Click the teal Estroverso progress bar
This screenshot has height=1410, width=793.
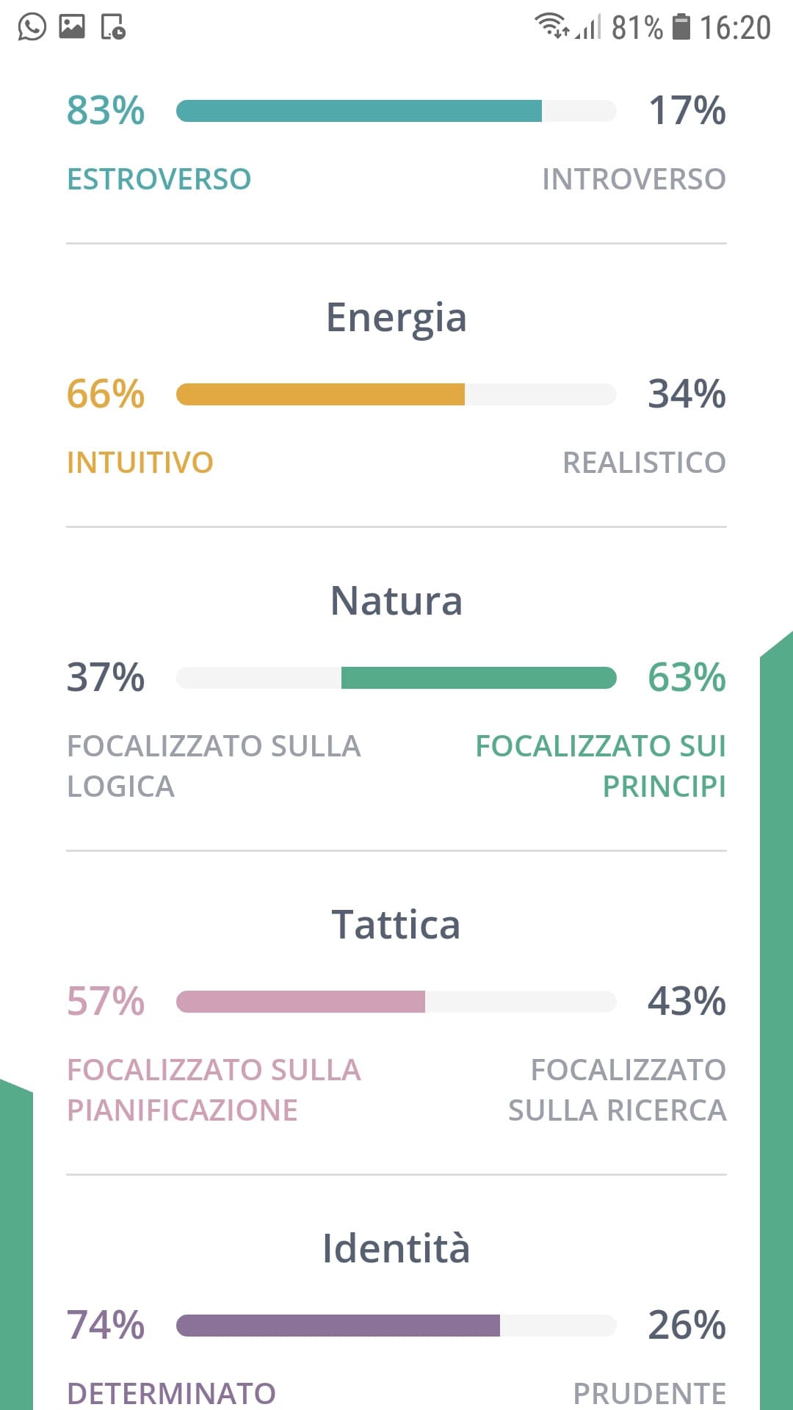click(x=396, y=111)
